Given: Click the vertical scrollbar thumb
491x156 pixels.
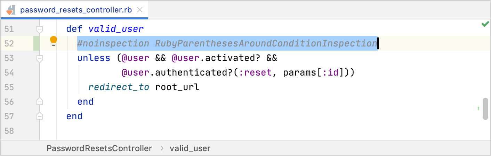Looking at the screenshot, I should coord(485,109).
